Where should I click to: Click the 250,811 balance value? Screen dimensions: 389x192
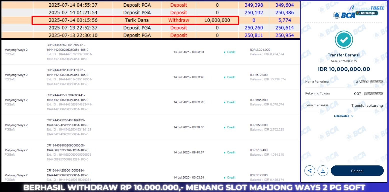point(254,35)
